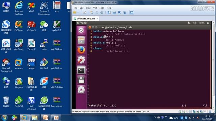Open C-Free 5 desktop shortcut
Screen dimensions: 216x121
(x=31, y=26)
